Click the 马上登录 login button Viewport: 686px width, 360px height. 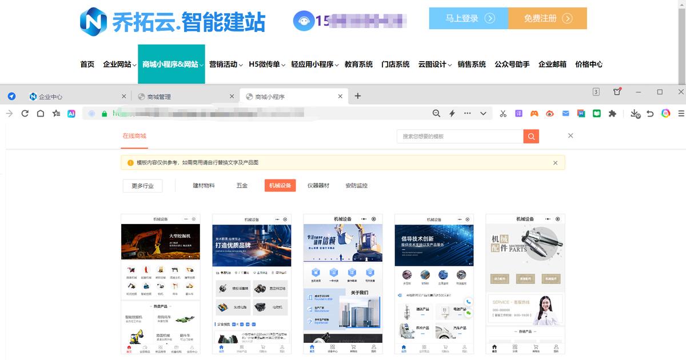pos(469,18)
